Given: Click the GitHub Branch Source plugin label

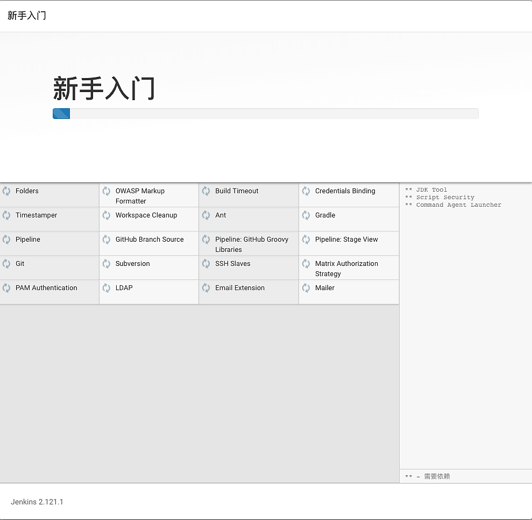Looking at the screenshot, I should click(x=150, y=240).
